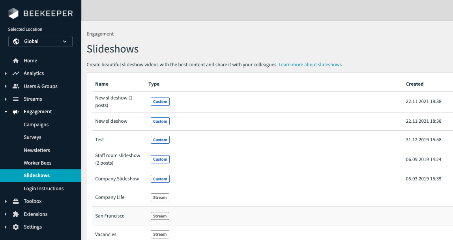Open the Engagement breadcrumb
Image resolution: width=453 pixels, height=240 pixels.
click(100, 34)
